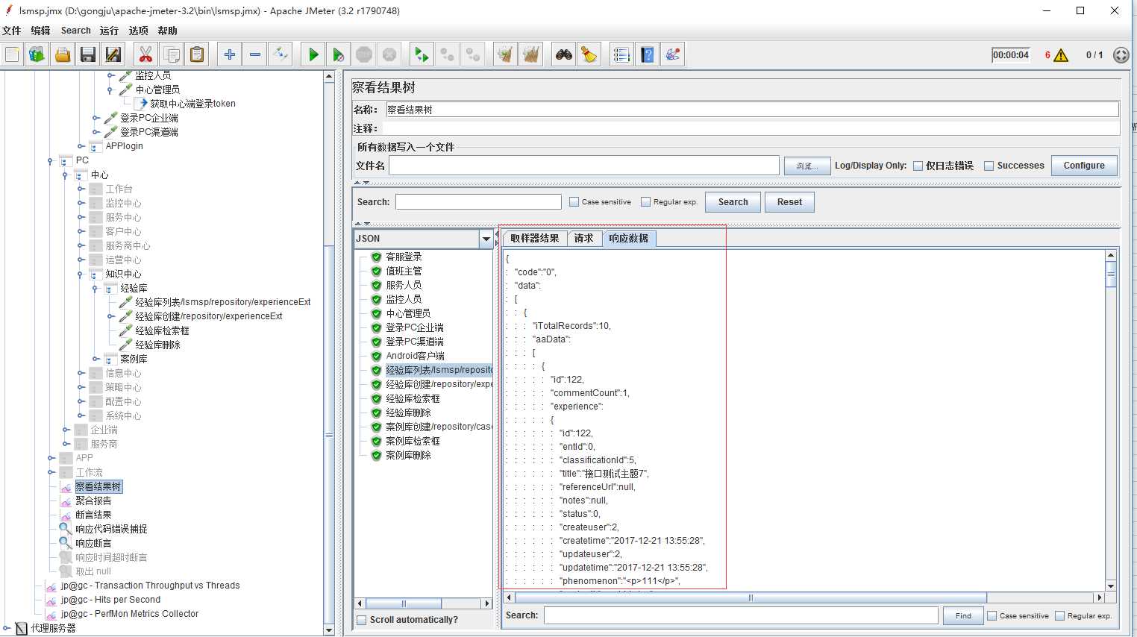Enable the 仅日志错误 checkbox
The image size is (1137, 637).
pos(918,166)
